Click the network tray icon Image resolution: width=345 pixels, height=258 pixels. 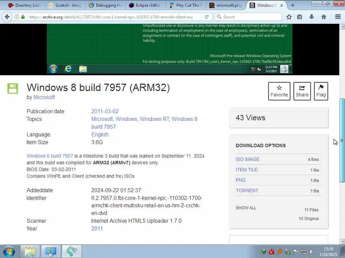[304, 252]
